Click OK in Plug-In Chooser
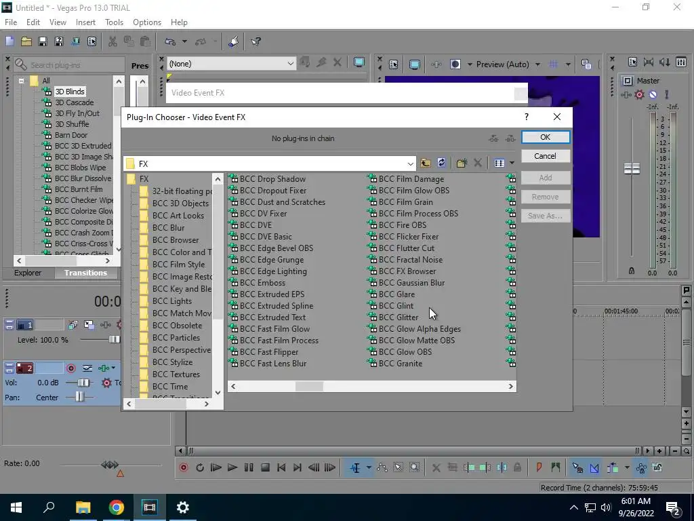 (x=546, y=137)
